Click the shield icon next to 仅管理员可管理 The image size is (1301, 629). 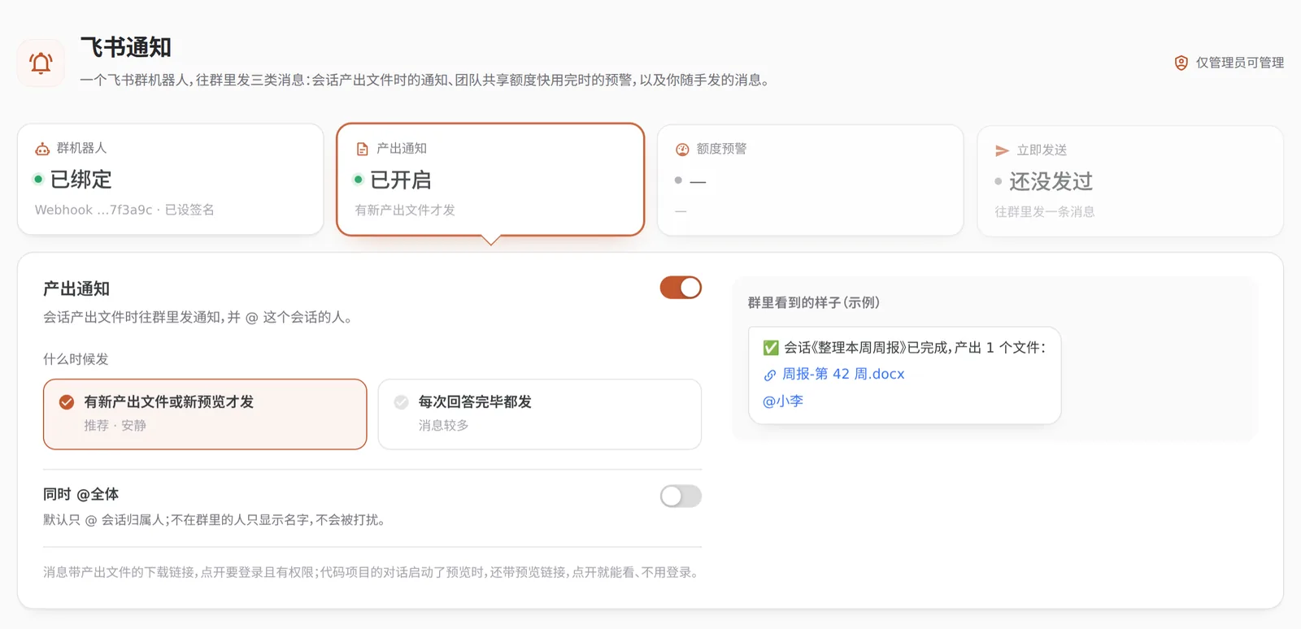1181,63
